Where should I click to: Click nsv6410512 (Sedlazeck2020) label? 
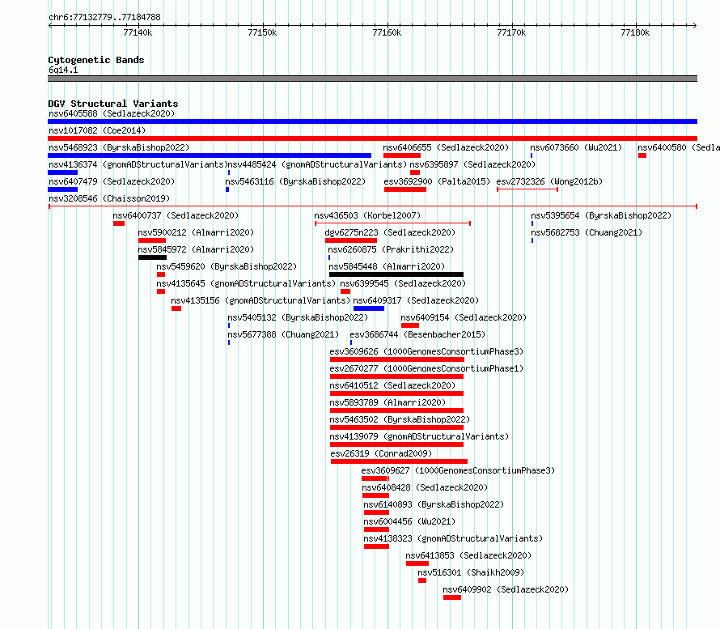392,385
